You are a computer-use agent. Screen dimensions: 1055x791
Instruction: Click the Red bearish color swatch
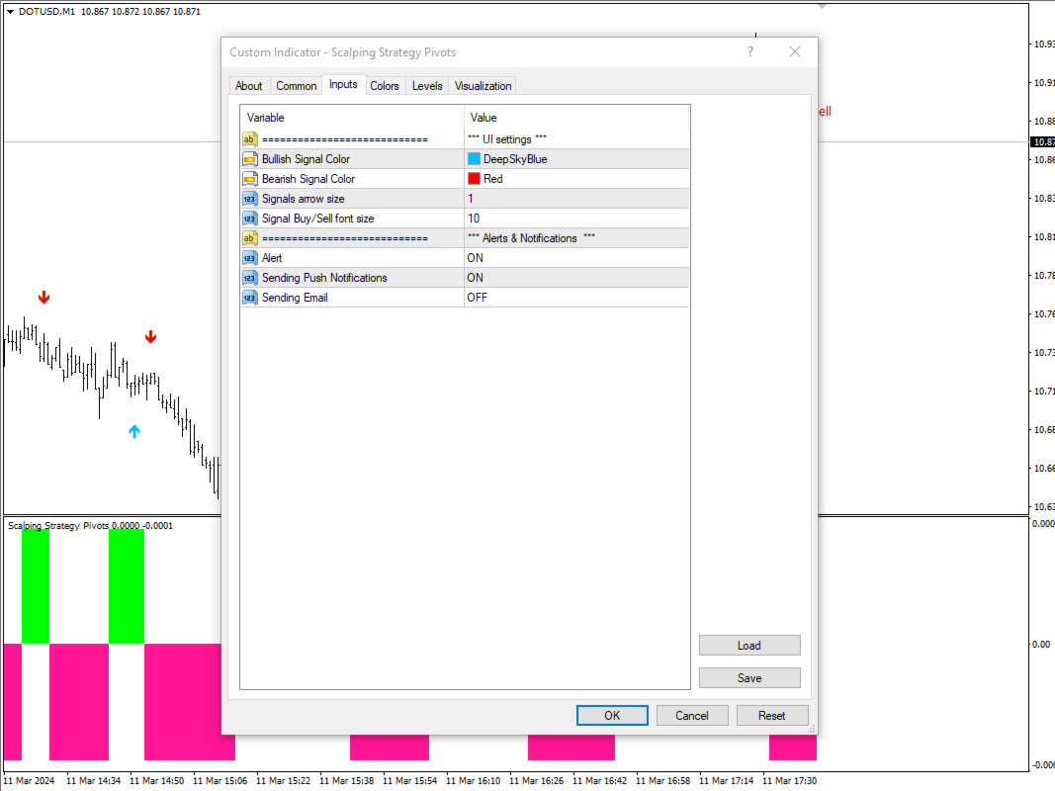coord(474,179)
